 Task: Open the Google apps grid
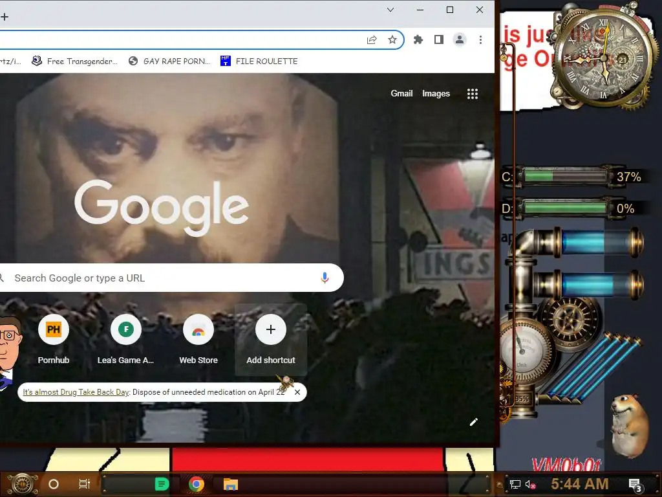click(473, 94)
